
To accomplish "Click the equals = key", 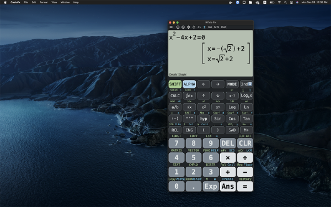I will pos(245,187).
